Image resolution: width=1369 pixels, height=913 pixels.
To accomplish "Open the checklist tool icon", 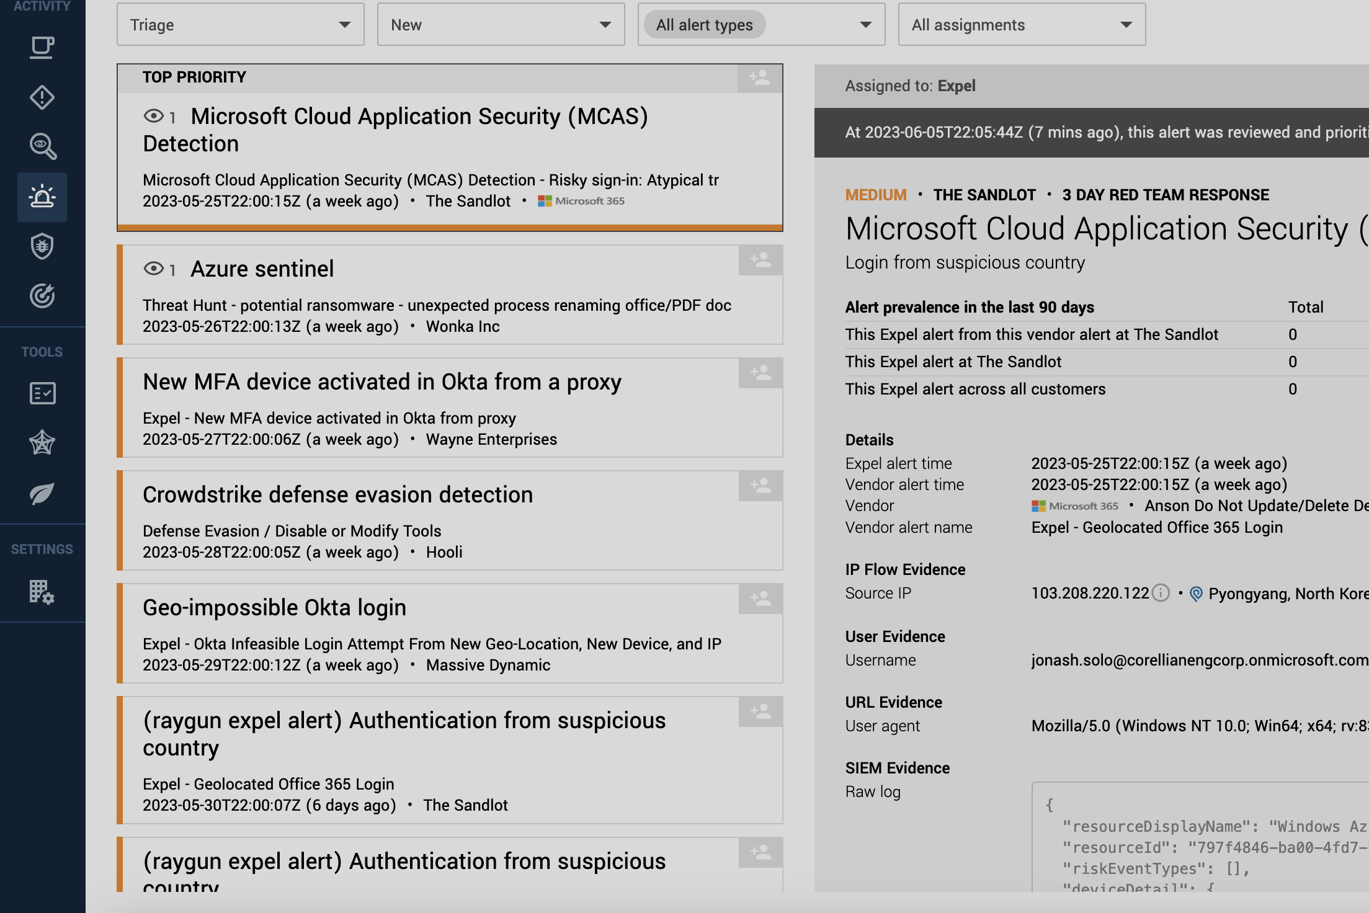I will [42, 393].
